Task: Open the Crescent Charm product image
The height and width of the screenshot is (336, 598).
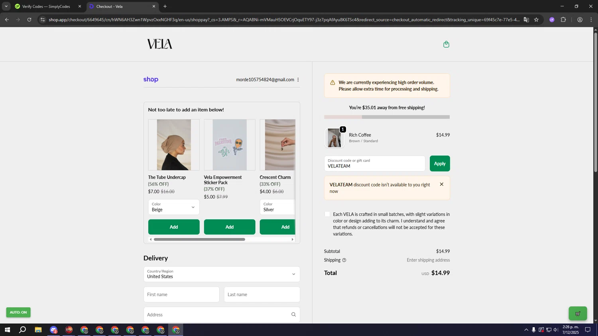Action: [277, 145]
